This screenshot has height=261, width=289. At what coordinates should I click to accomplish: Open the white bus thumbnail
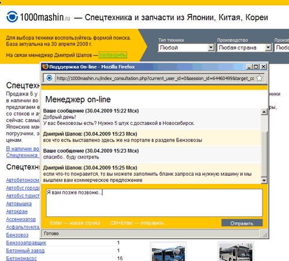point(236,251)
